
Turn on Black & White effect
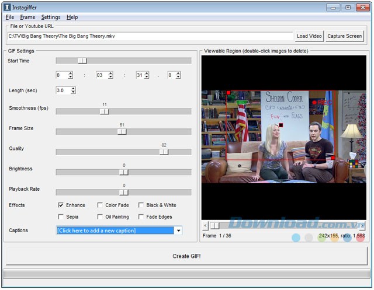click(141, 205)
